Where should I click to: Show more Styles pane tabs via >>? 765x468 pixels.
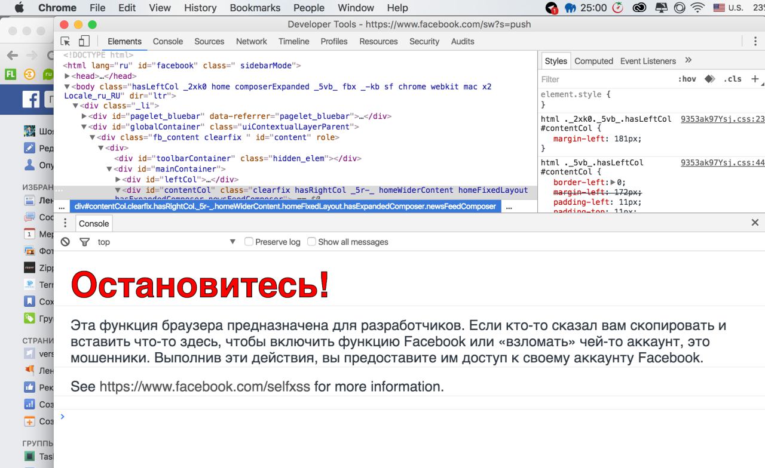(688, 61)
